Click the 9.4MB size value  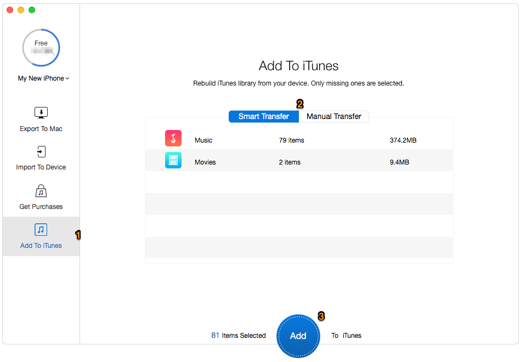[x=399, y=162]
